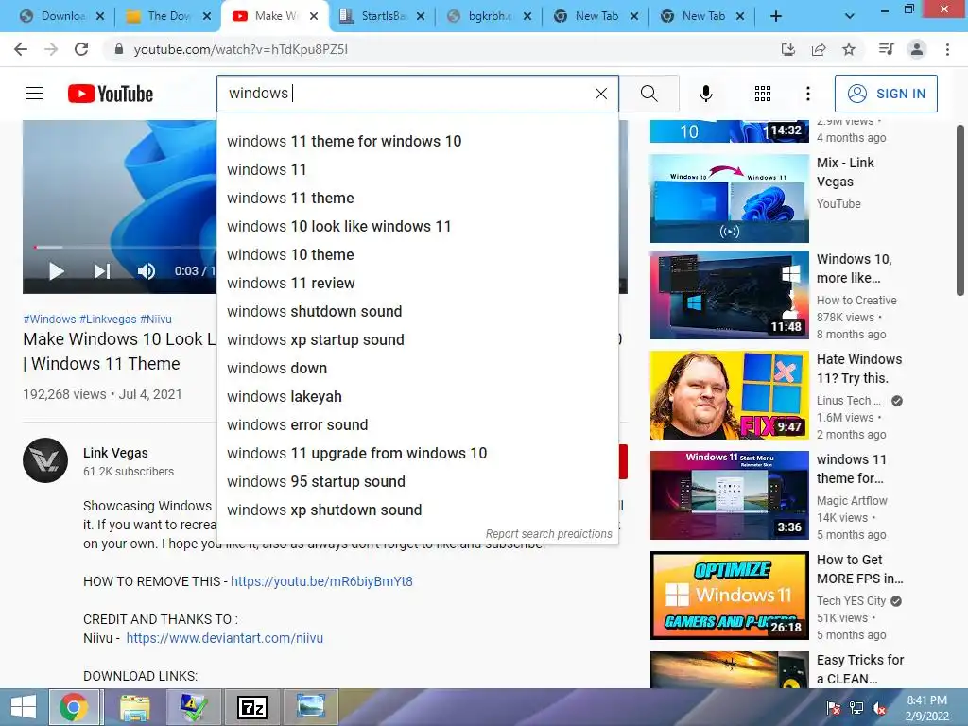
Task: Mute the video volume
Action: (147, 271)
